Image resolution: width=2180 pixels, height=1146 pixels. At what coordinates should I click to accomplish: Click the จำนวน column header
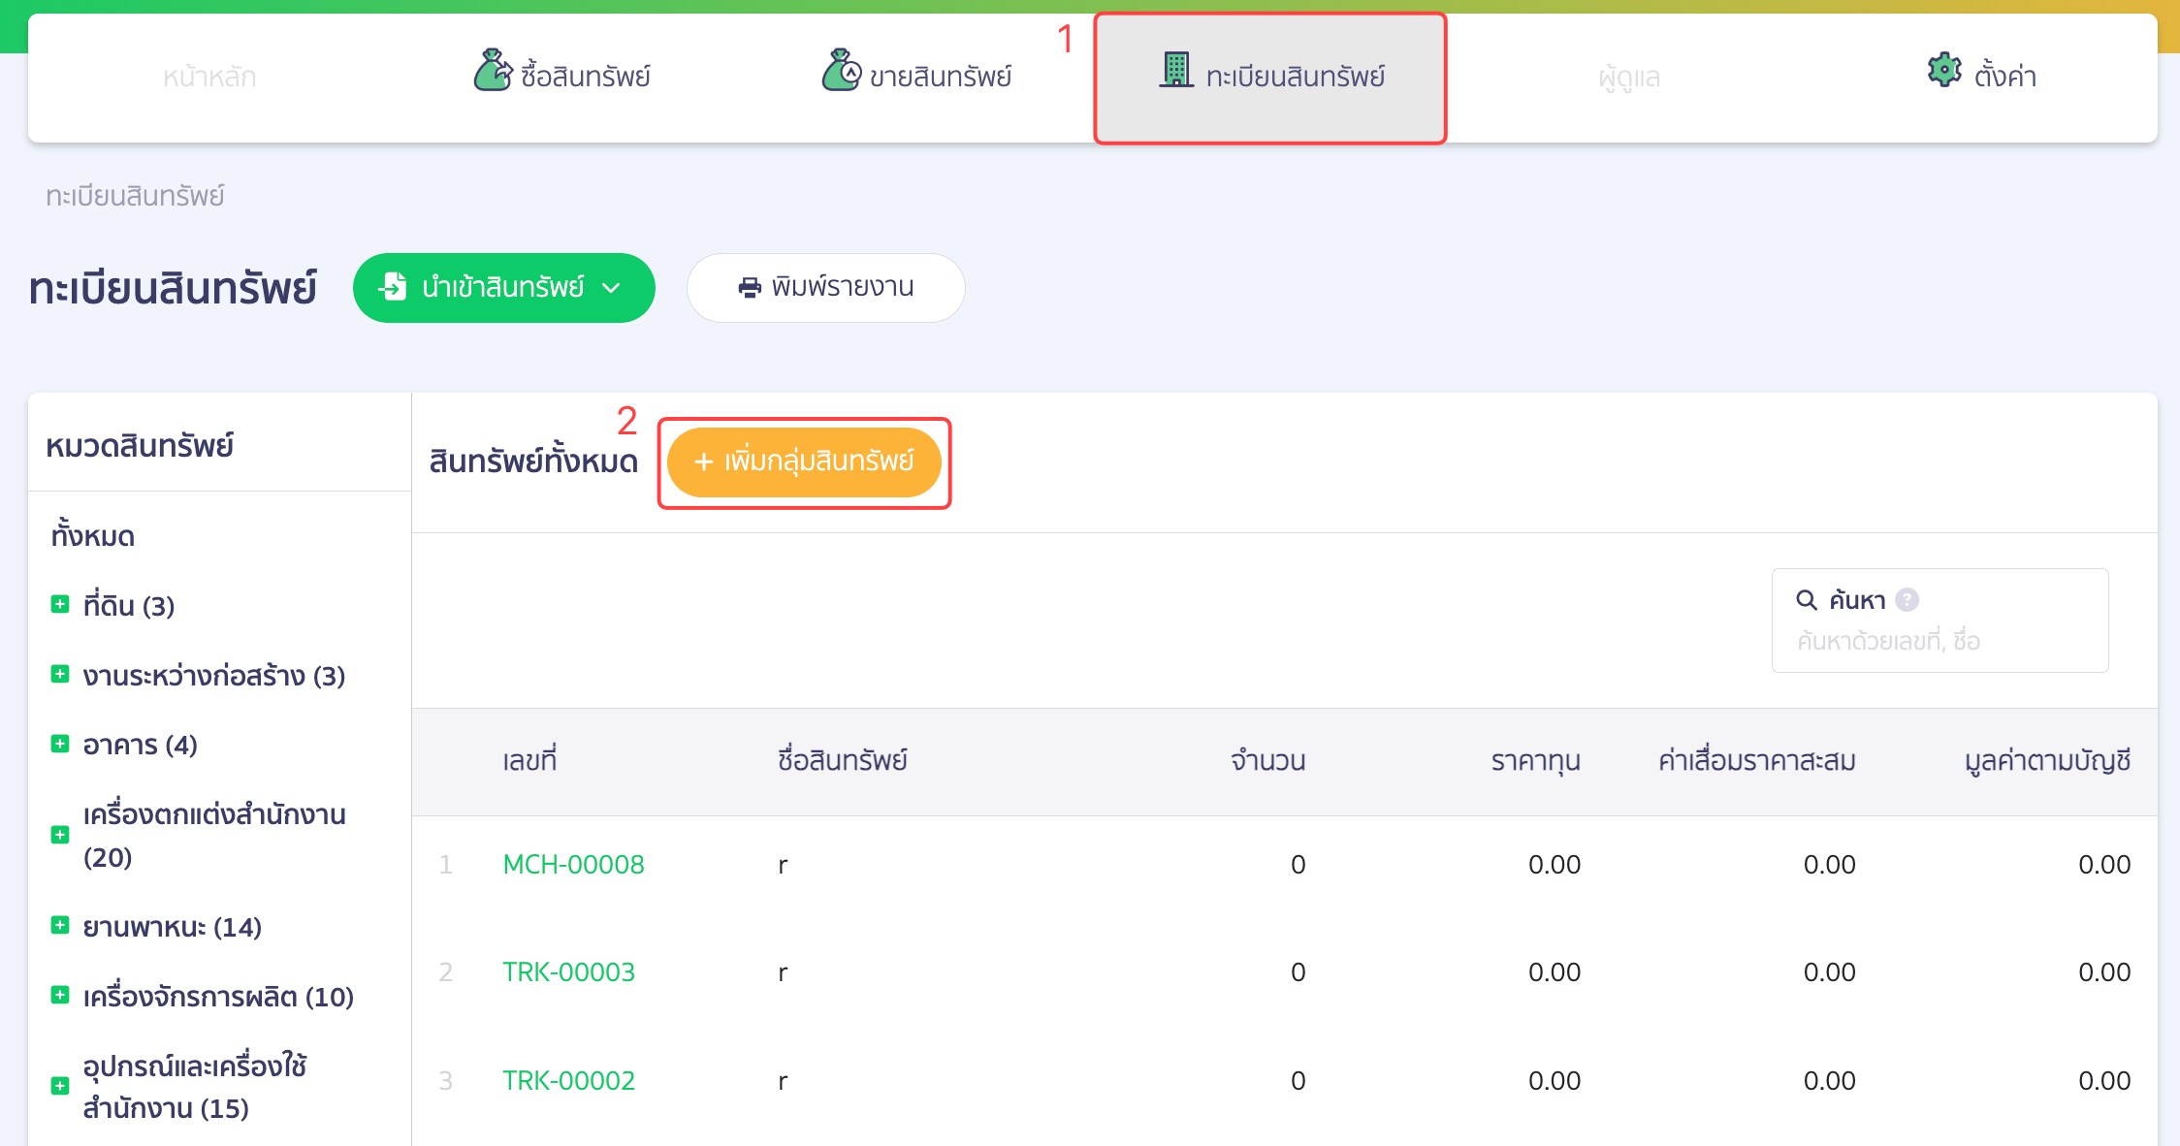(1267, 760)
